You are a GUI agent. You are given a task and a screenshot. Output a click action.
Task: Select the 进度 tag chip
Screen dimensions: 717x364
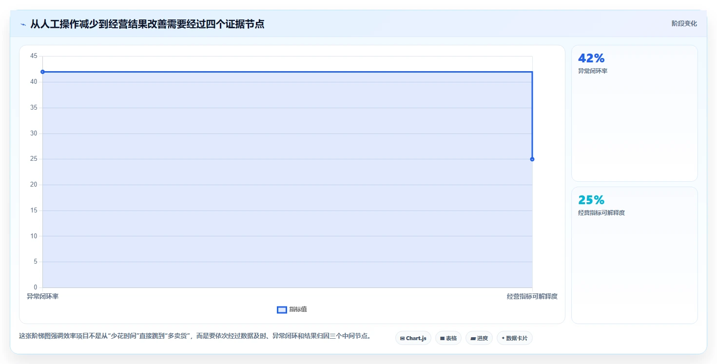479,338
